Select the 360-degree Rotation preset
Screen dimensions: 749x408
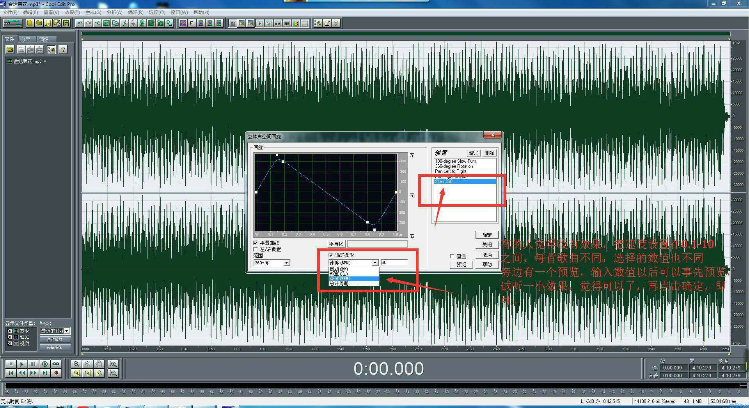pos(465,166)
